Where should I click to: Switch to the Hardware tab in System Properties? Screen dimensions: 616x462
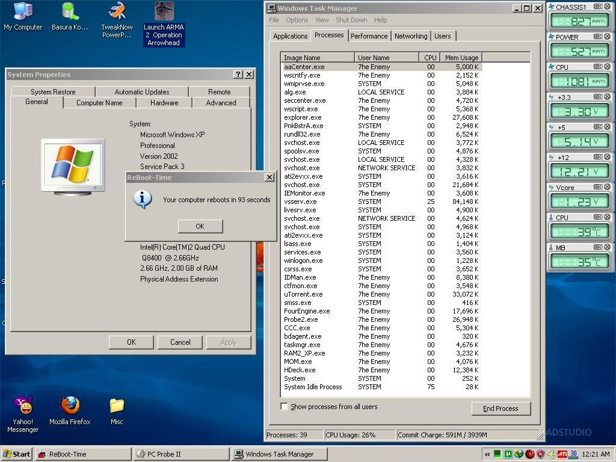(x=164, y=103)
